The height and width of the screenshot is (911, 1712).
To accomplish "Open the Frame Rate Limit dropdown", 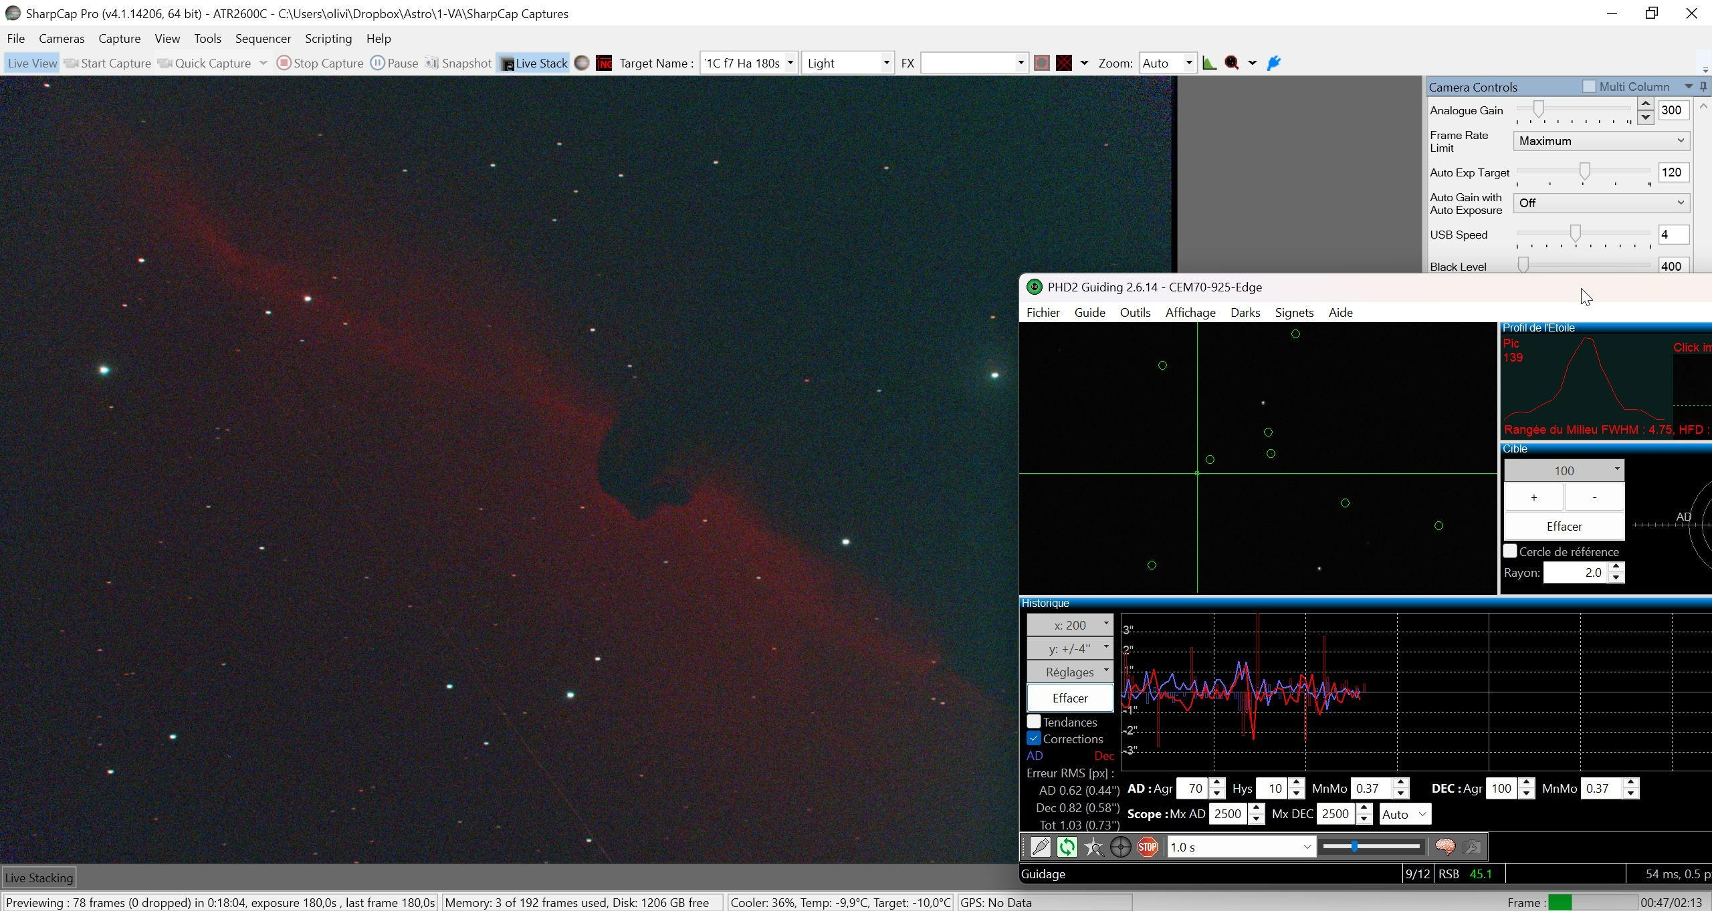I will pyautogui.click(x=1602, y=141).
